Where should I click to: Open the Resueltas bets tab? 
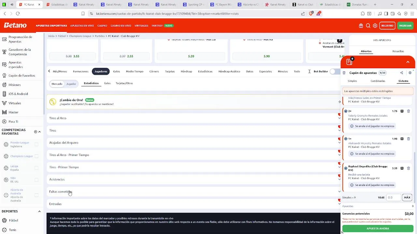[398, 51]
